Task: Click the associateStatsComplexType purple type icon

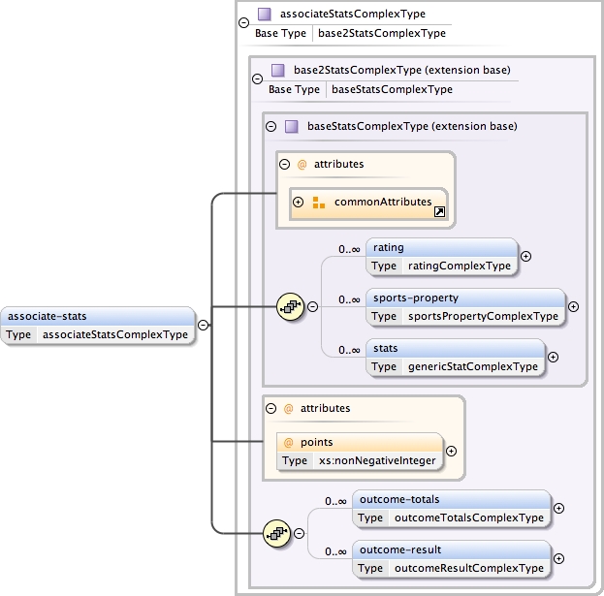Action: click(264, 15)
